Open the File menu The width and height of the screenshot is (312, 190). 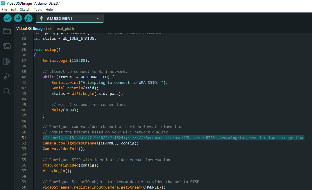coord(4,10)
